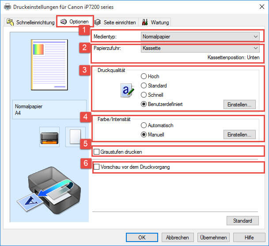Open the Medientyp dropdown showing Normalpapier
269x246 pixels.
pos(200,37)
